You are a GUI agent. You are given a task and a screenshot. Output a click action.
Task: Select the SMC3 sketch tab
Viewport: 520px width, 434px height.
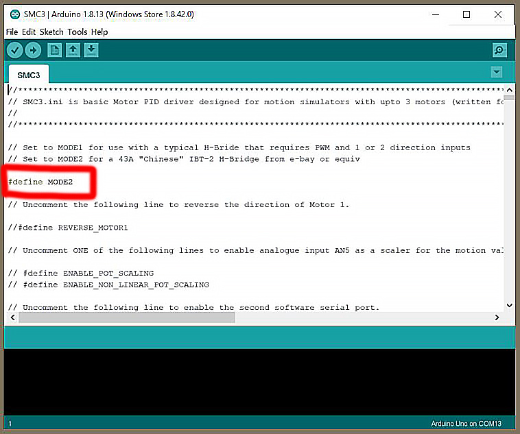(29, 75)
